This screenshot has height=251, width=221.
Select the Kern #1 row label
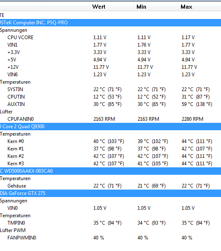[16, 149]
